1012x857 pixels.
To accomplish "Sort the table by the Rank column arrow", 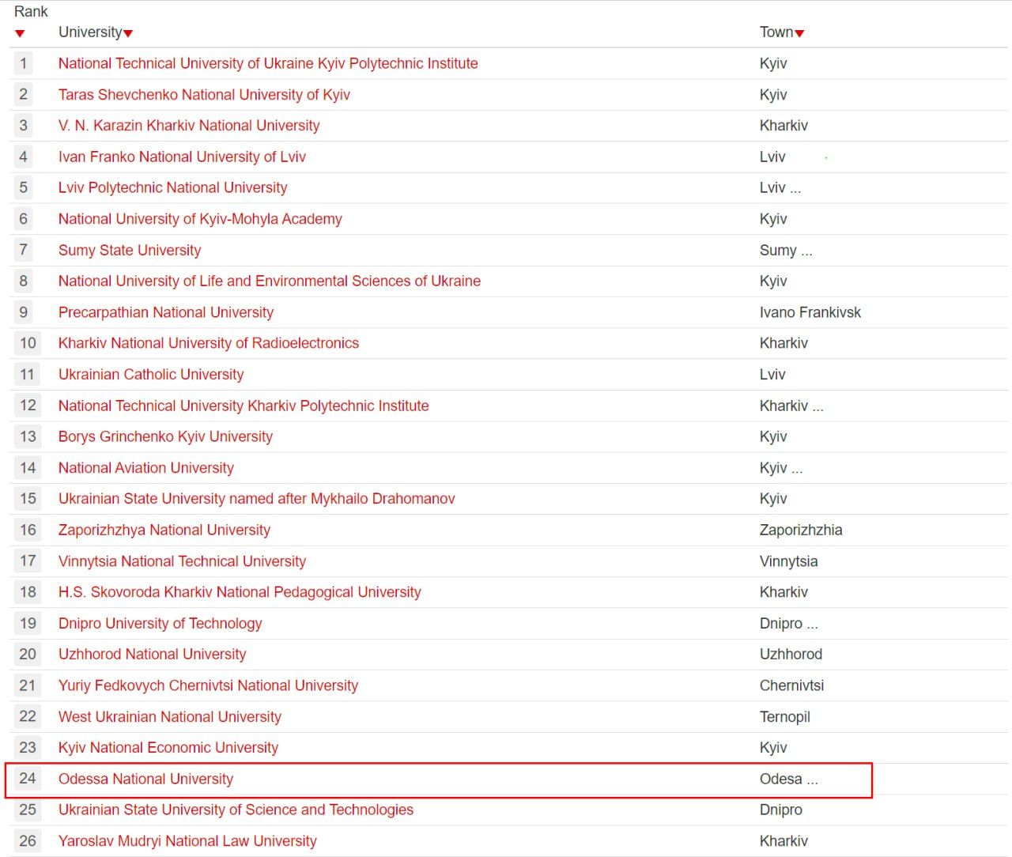I will click(19, 32).
